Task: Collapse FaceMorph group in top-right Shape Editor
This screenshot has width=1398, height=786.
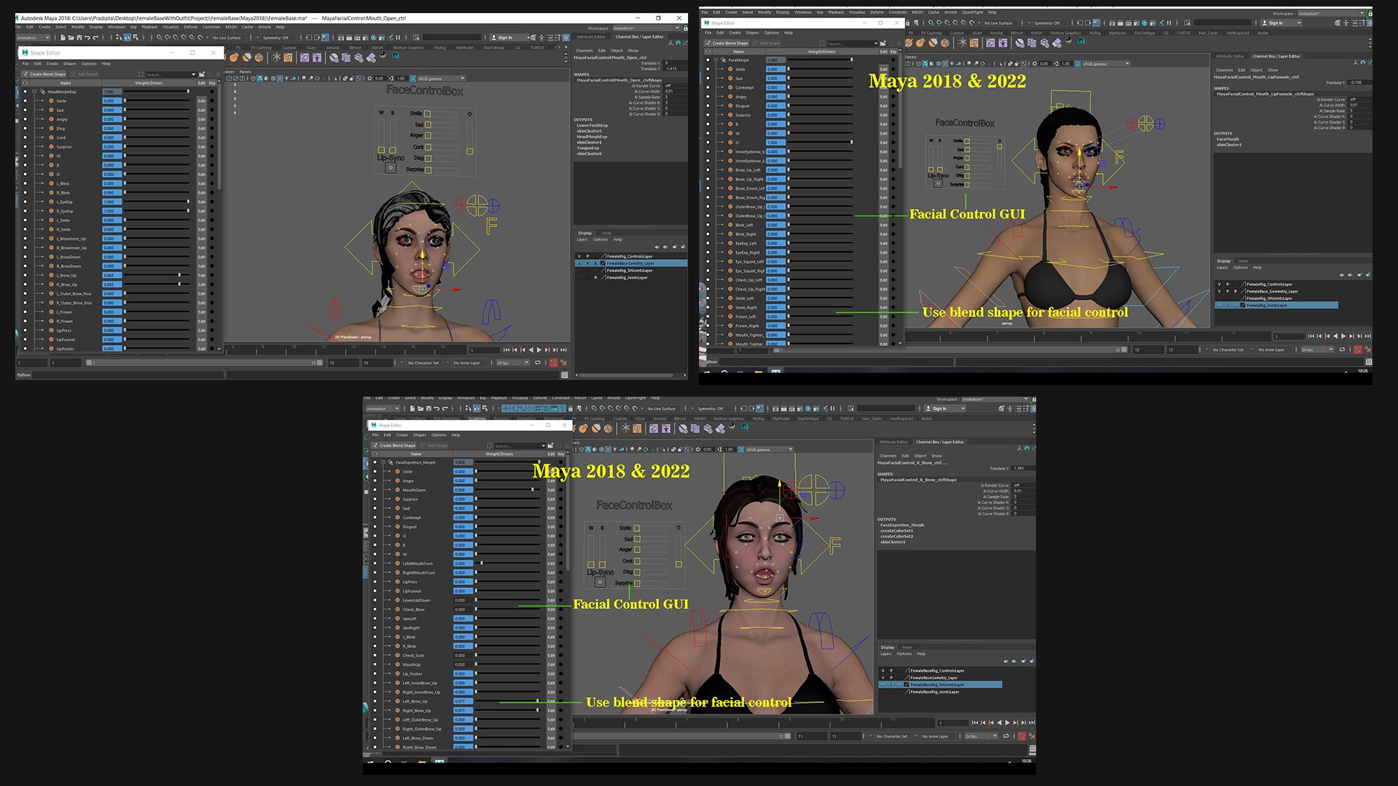Action: pos(716,60)
